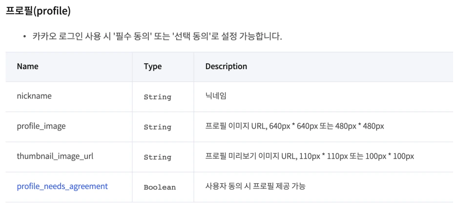Select the profile_image field name

(41, 127)
